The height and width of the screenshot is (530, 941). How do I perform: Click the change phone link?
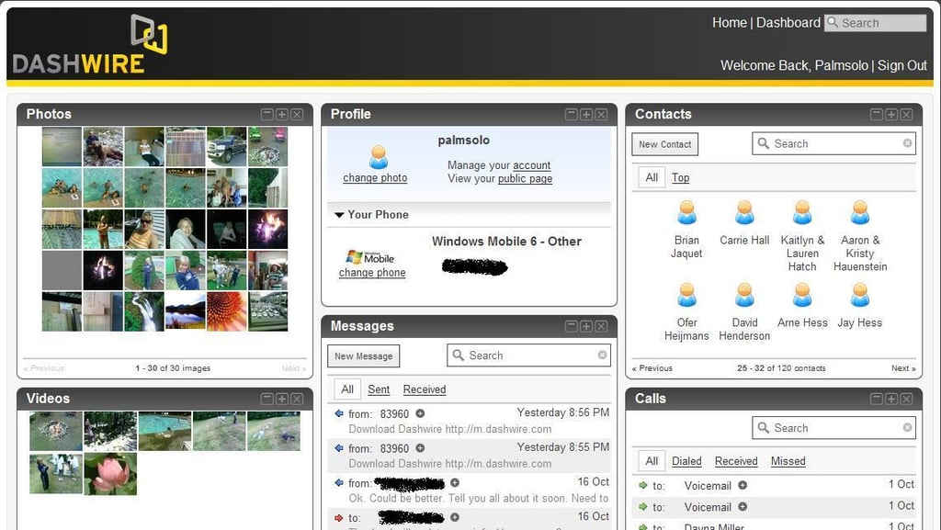[372, 272]
